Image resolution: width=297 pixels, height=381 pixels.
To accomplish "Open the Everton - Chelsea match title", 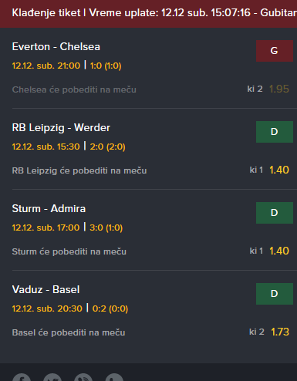I will click(56, 47).
